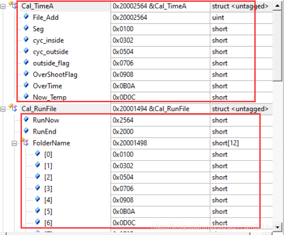Collapse the FolderName array node
Viewport: 284px width, 235px height.
(x=14, y=144)
